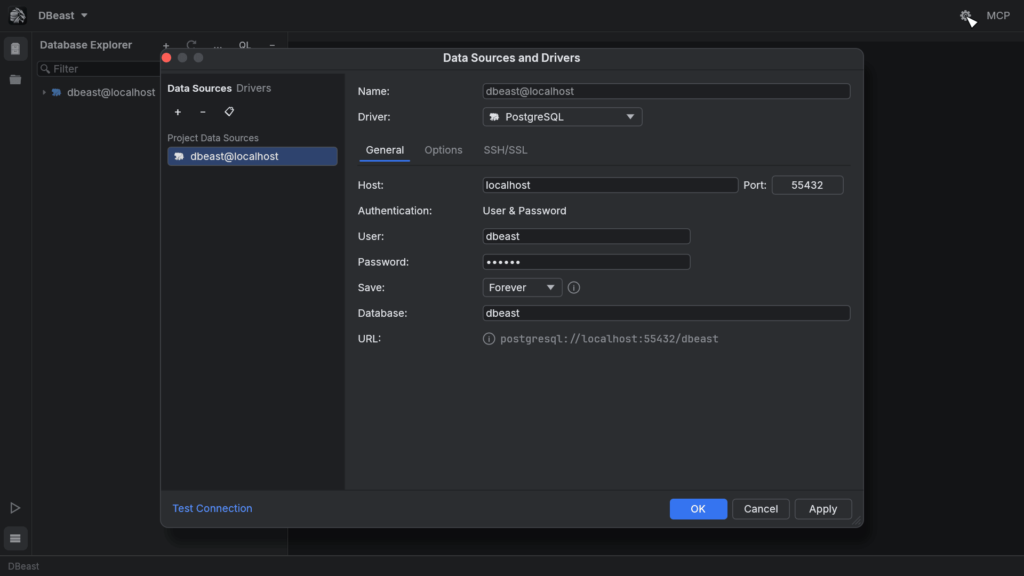This screenshot has width=1024, height=576.
Task: Open the database explorer sidebar icon
Action: 15,49
